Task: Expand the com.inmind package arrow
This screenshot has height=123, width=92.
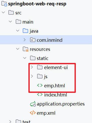Action: 24,40
